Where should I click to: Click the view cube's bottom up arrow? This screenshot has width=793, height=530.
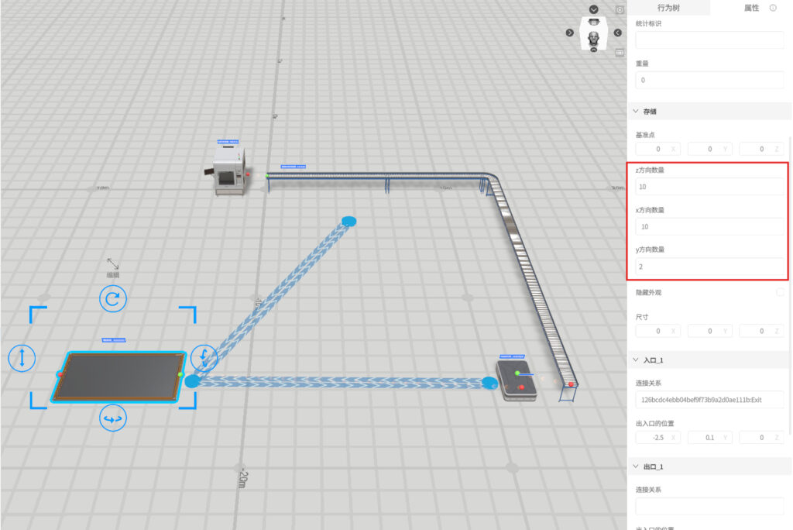594,50
